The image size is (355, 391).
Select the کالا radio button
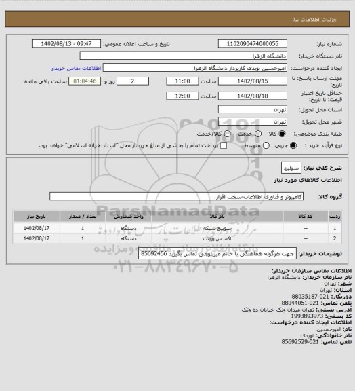pos(282,134)
